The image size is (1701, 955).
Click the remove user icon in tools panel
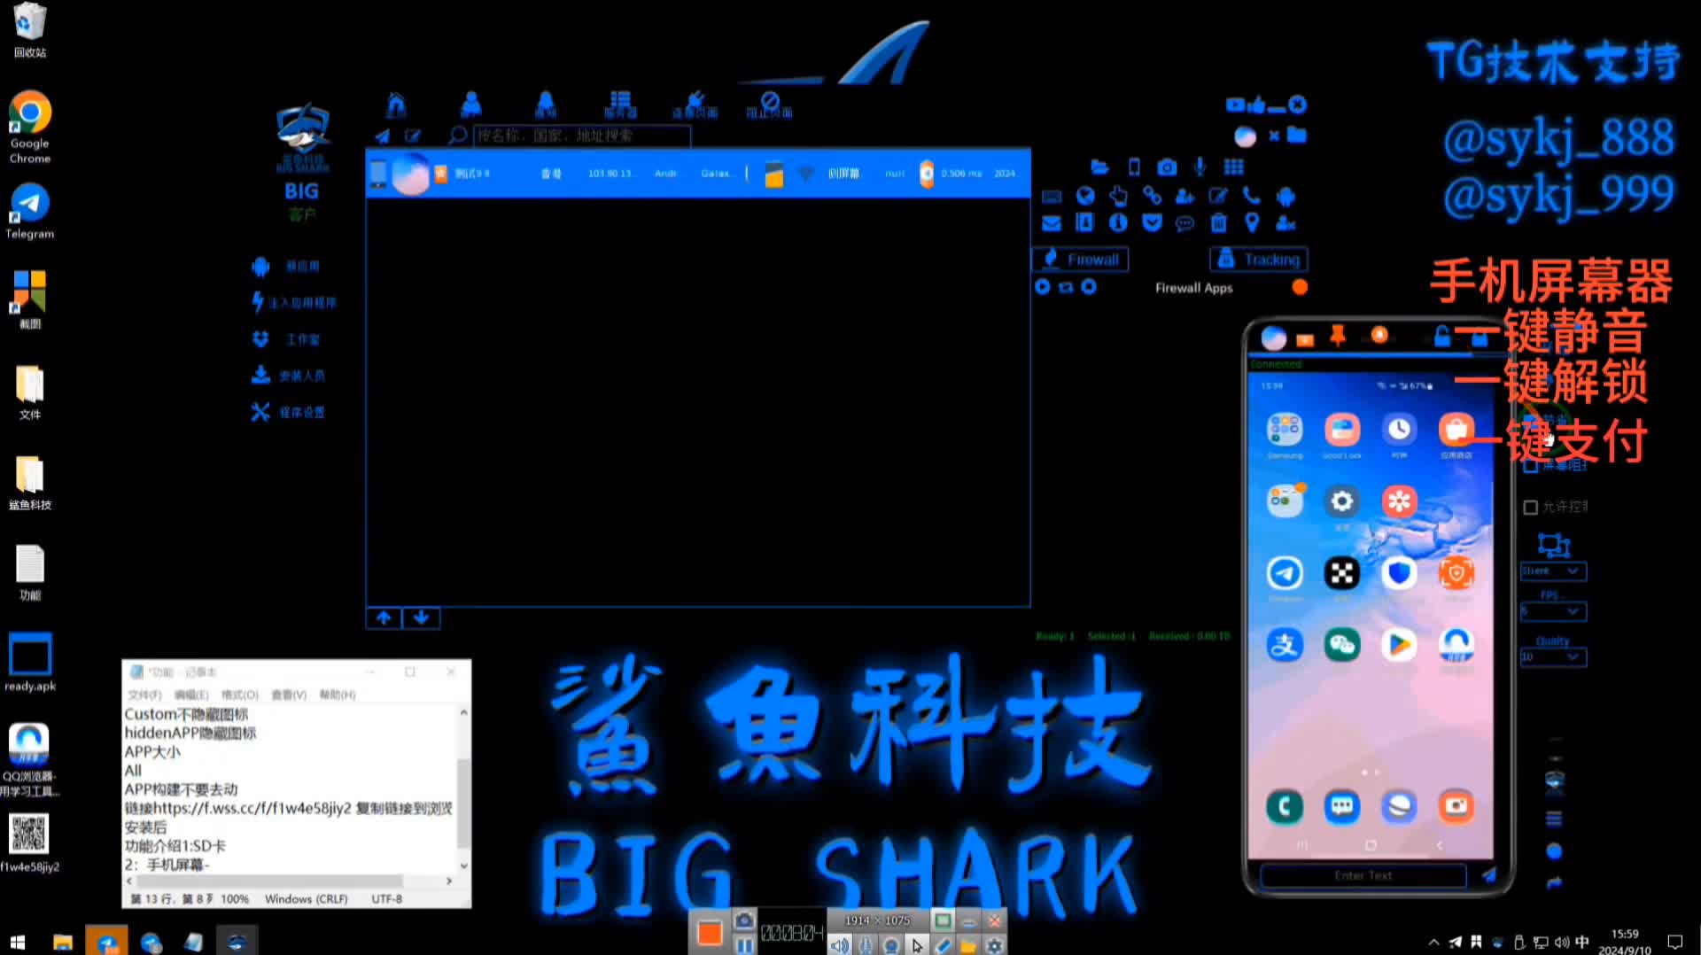click(1285, 223)
